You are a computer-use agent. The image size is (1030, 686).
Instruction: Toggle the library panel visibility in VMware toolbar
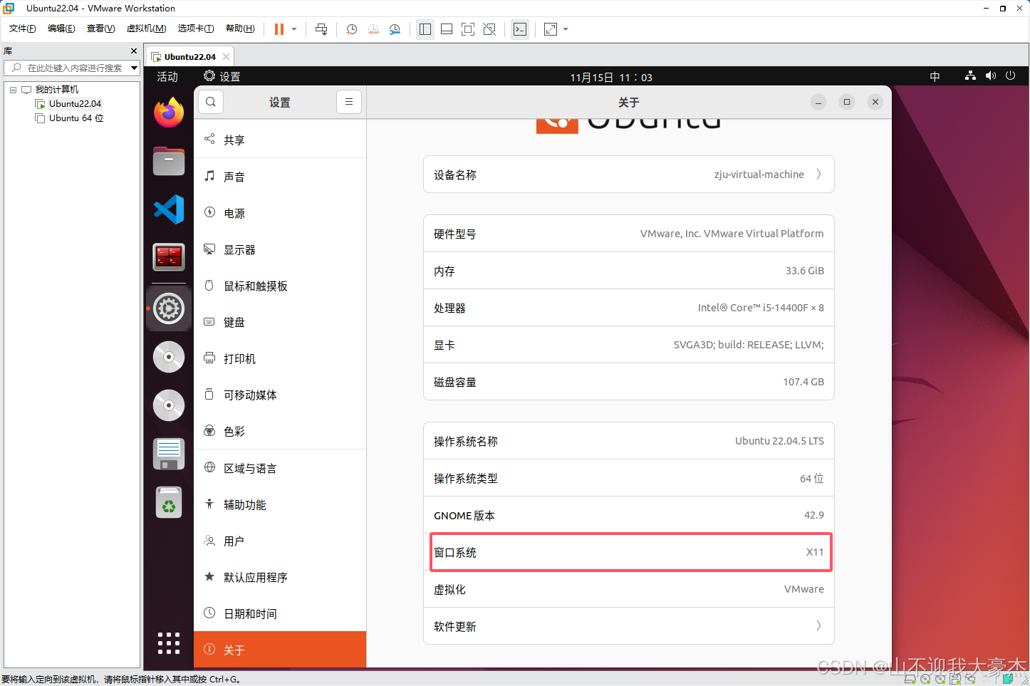425,29
